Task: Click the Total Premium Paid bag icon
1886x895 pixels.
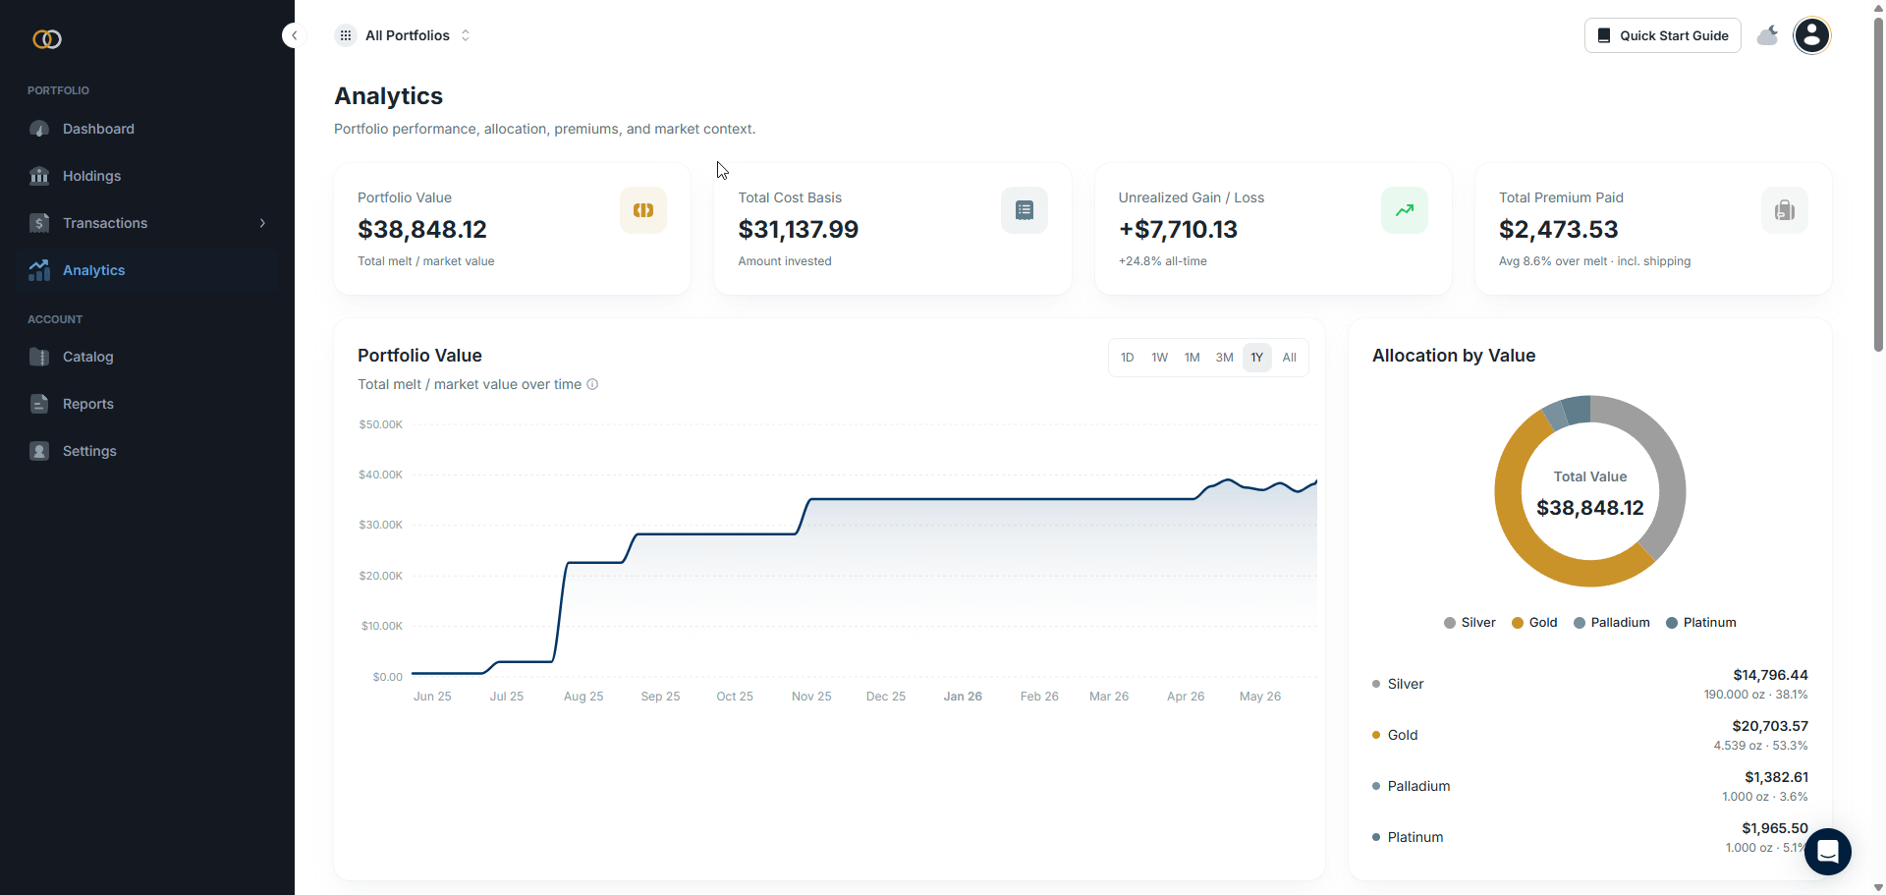Action: click(x=1785, y=210)
